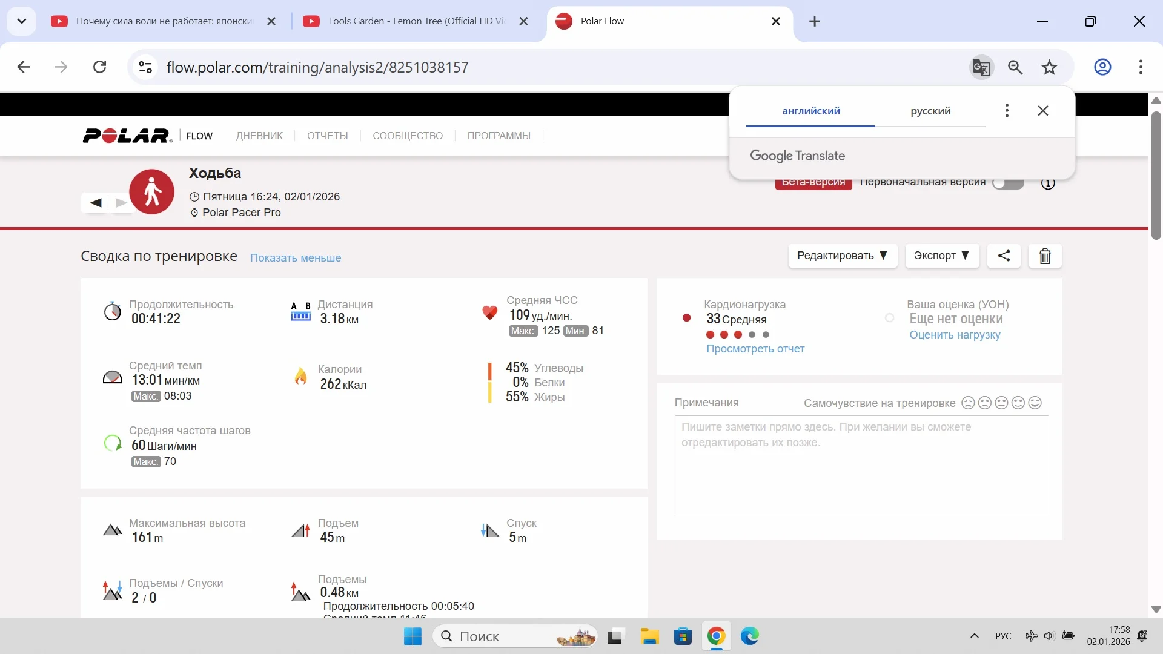
Task: Click the Google Translate icon in address bar
Action: pos(981,67)
